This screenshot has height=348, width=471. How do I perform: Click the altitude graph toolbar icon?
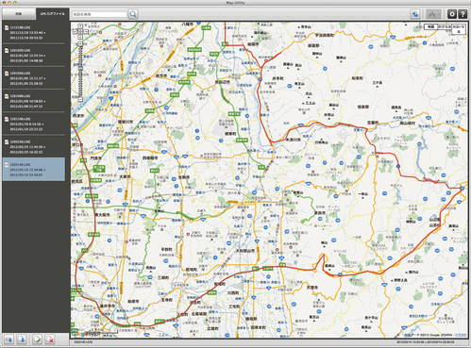[x=433, y=14]
